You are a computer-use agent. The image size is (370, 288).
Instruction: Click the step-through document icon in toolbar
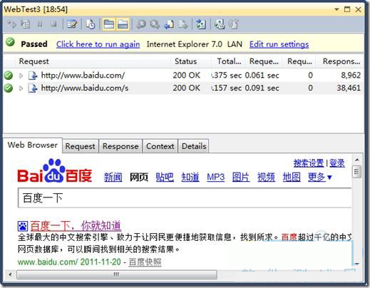25,24
